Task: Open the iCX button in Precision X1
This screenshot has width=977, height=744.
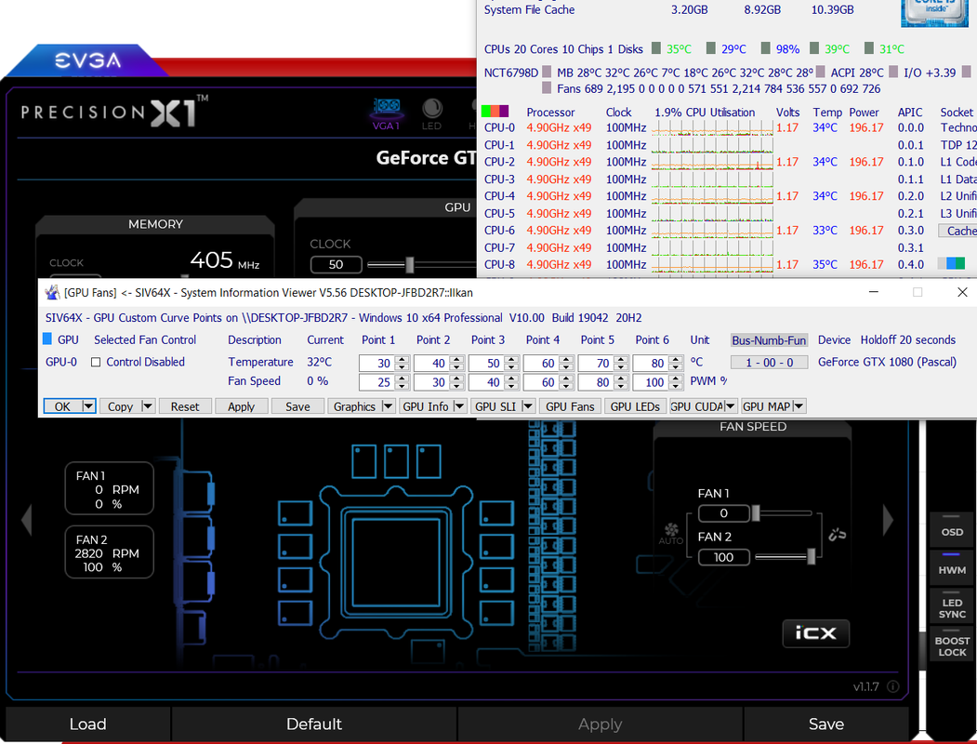Action: pyautogui.click(x=815, y=633)
